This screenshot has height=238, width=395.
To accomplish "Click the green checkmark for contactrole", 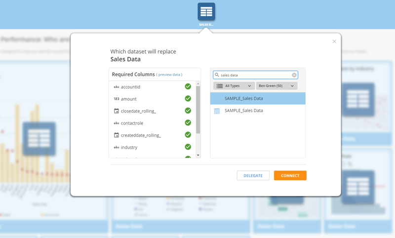I will [x=188, y=122].
